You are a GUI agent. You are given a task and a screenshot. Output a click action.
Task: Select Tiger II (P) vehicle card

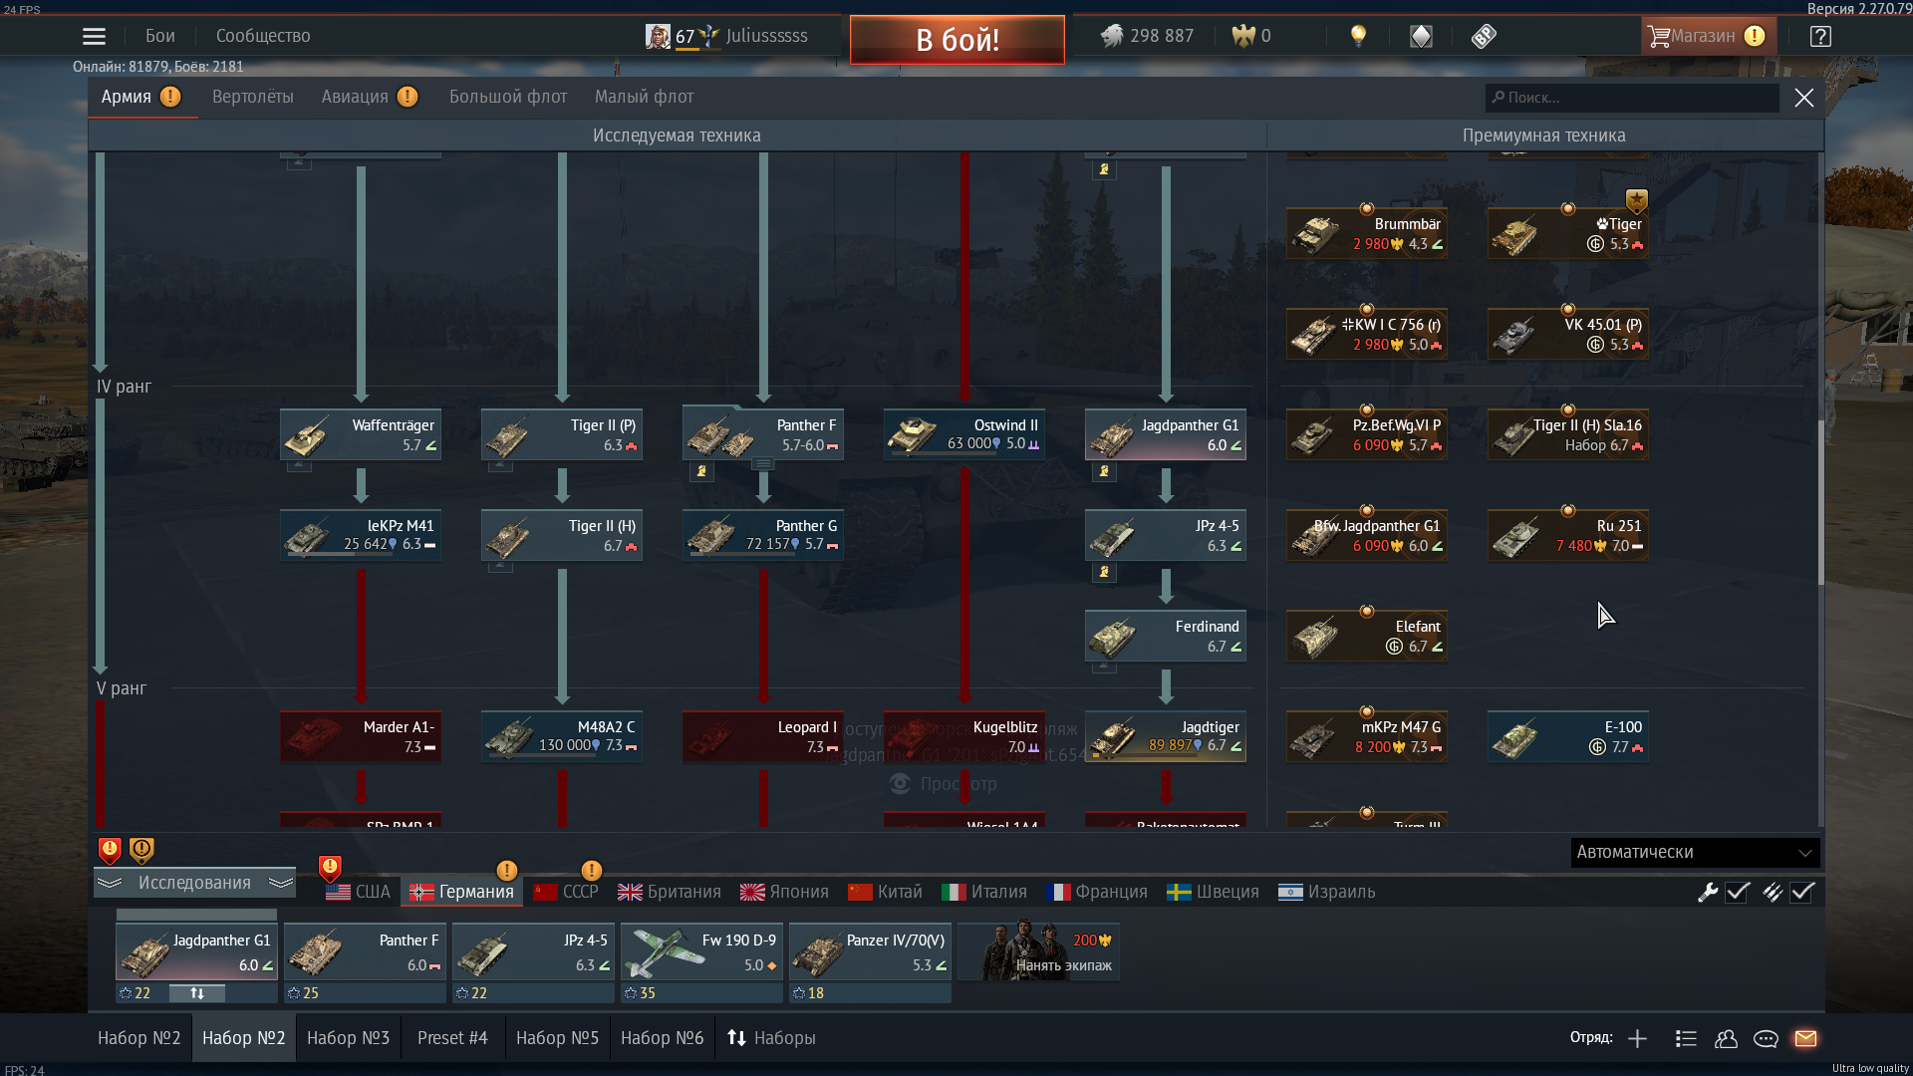point(562,434)
